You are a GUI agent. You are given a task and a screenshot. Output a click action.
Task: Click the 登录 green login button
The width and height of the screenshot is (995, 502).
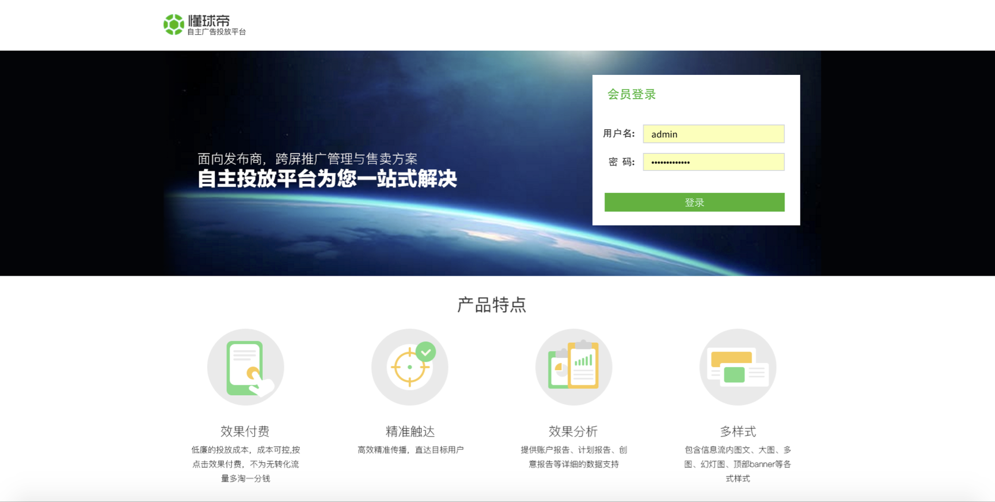[x=694, y=202]
